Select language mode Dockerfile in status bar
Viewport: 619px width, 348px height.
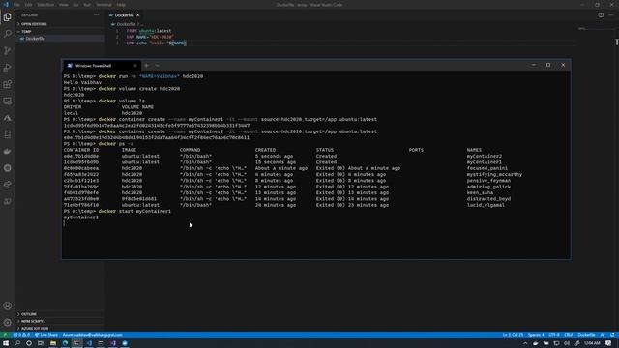[x=586, y=335]
